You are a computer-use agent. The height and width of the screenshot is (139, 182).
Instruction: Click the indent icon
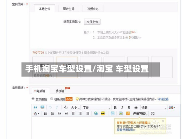pos(67,114)
